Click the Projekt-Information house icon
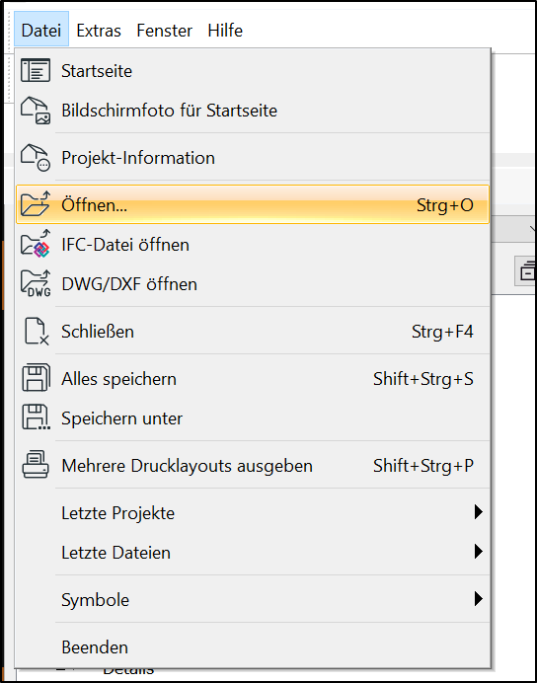Viewport: 537px width, 683px height. pos(36,158)
